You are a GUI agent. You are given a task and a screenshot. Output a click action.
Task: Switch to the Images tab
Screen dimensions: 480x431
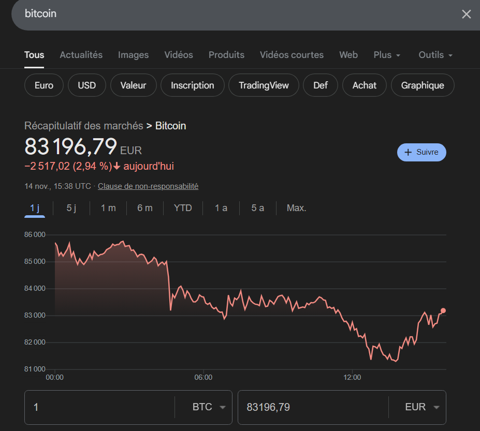[x=133, y=55]
